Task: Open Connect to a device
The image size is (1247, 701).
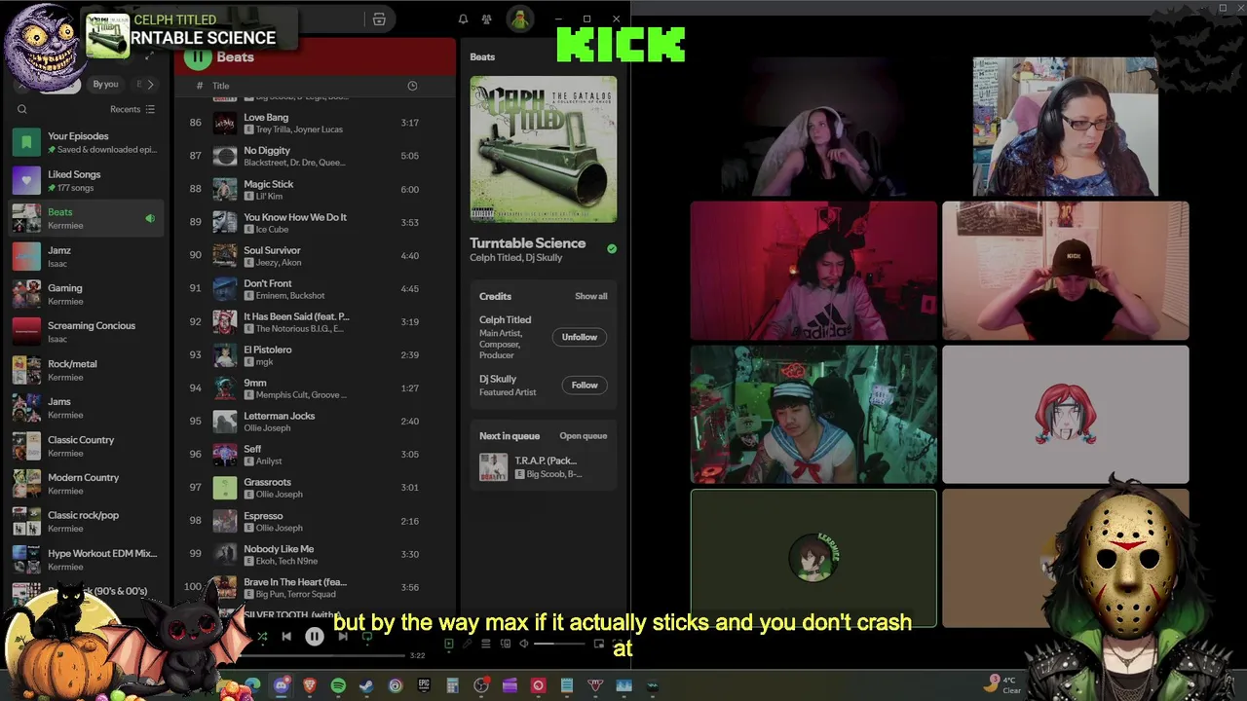Action: pos(505,644)
